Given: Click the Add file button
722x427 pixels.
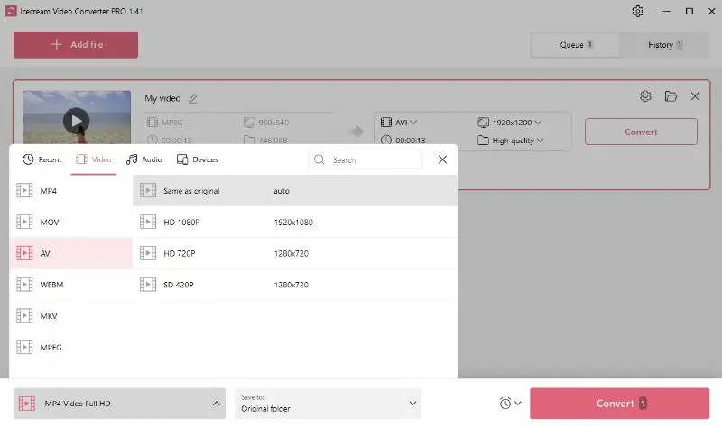Looking at the screenshot, I should coord(76,44).
